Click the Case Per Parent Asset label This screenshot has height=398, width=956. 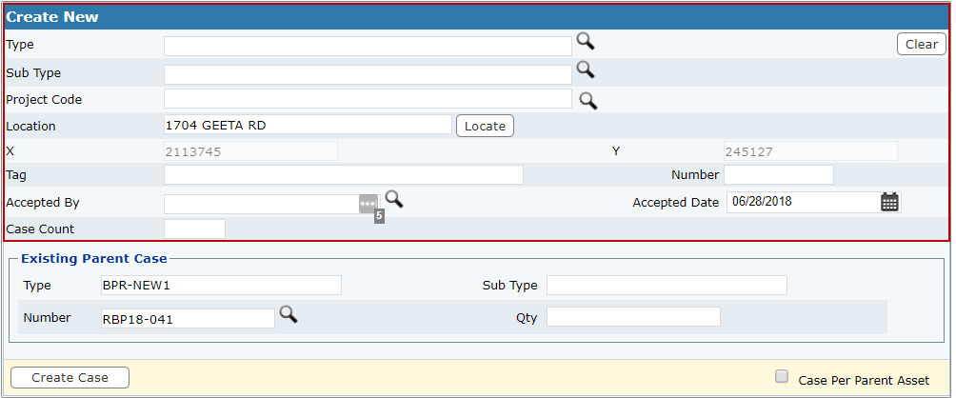click(x=864, y=380)
